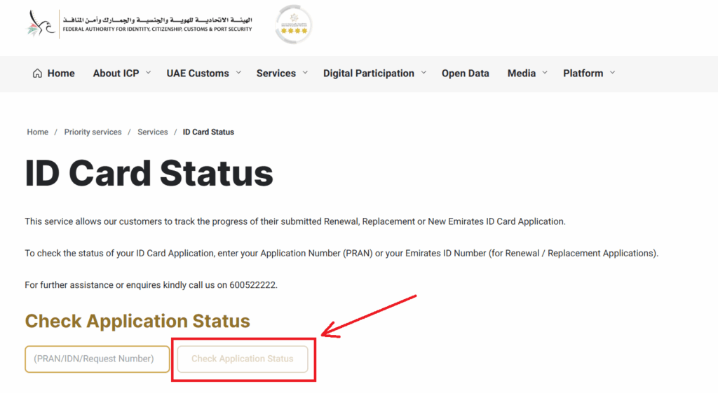Image resolution: width=718 pixels, height=393 pixels.
Task: Expand the Services chevron in navbar
Action: [305, 73]
